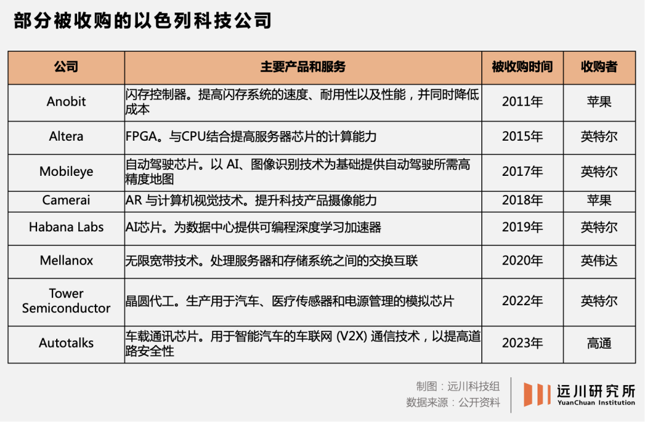
Task: Select the 2011年 date cell
Action: click(x=523, y=102)
